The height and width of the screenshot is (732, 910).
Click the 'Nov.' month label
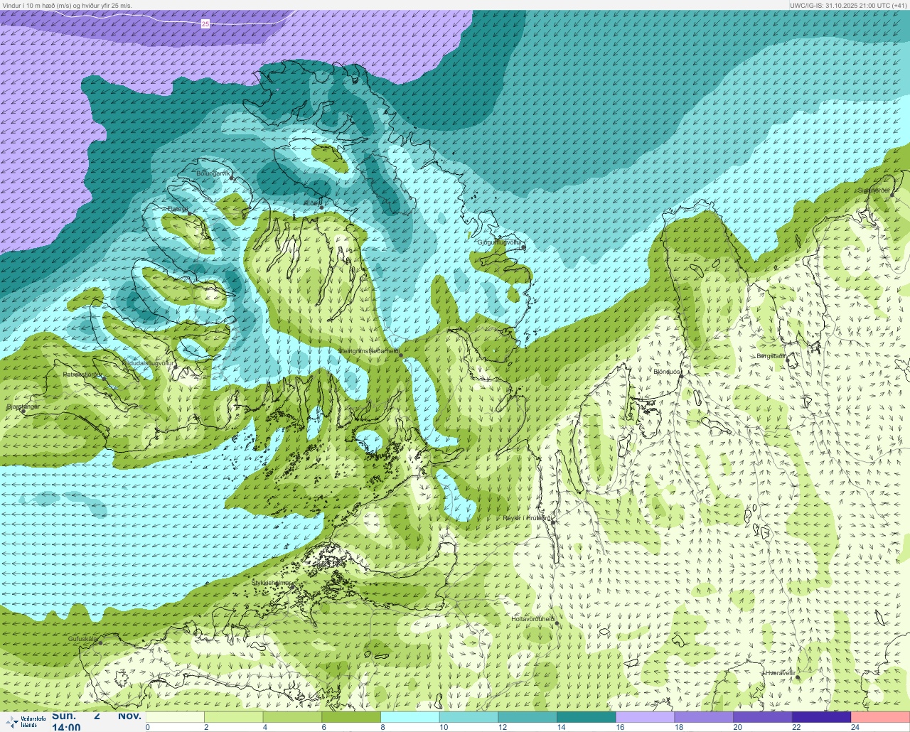(x=129, y=716)
